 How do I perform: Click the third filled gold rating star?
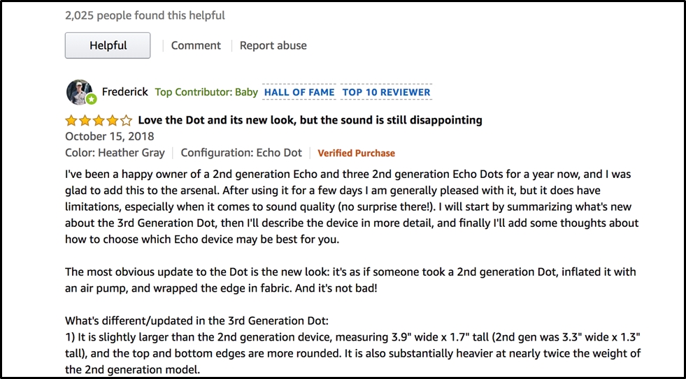coord(99,120)
